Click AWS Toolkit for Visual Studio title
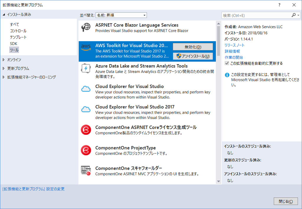This screenshot has width=302, height=209. coord(132,45)
